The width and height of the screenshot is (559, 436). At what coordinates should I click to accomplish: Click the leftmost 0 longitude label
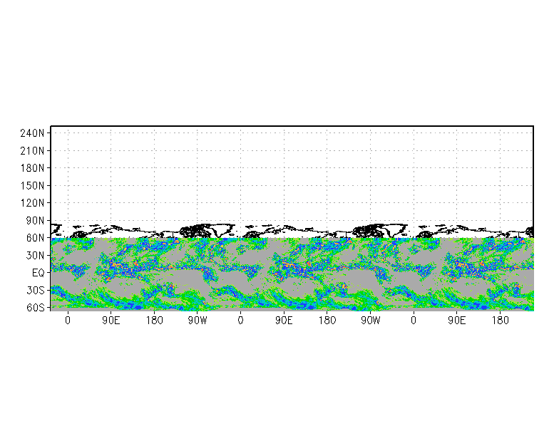(68, 321)
